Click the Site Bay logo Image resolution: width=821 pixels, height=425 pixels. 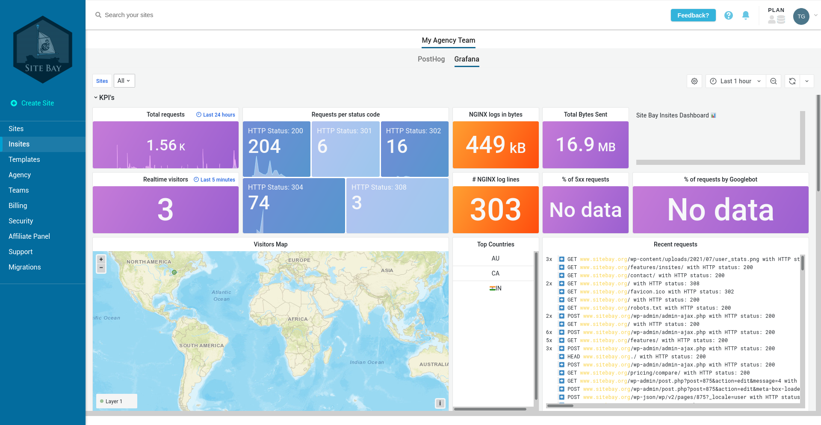pyautogui.click(x=43, y=50)
